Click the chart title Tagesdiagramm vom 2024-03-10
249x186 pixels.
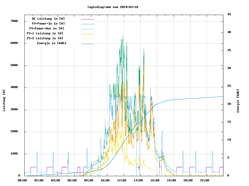click(x=113, y=7)
